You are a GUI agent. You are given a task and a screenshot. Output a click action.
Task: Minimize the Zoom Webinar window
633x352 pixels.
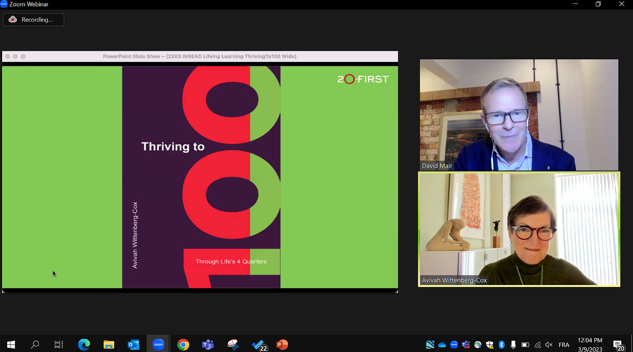pyautogui.click(x=576, y=4)
